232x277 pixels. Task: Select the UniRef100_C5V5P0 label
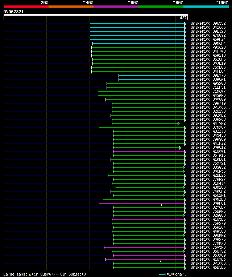208,247
